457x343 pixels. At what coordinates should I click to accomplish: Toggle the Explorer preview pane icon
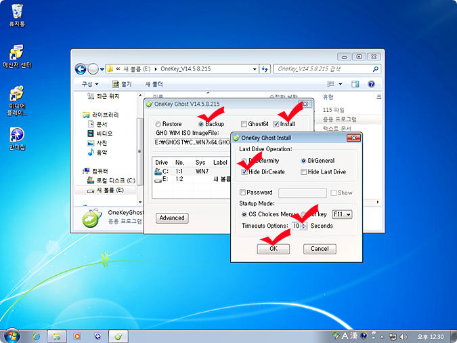355,84
